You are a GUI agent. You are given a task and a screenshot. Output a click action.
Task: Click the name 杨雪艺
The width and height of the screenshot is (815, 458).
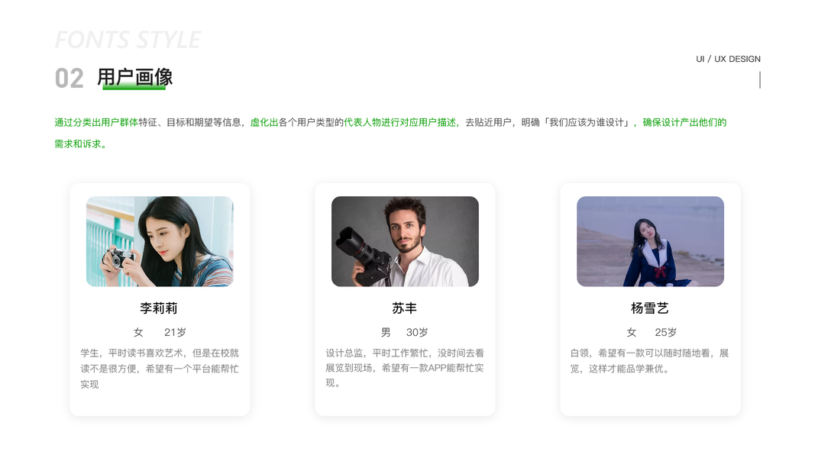point(650,308)
